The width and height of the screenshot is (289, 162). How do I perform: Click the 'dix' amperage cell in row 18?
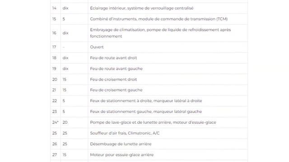tap(74, 58)
